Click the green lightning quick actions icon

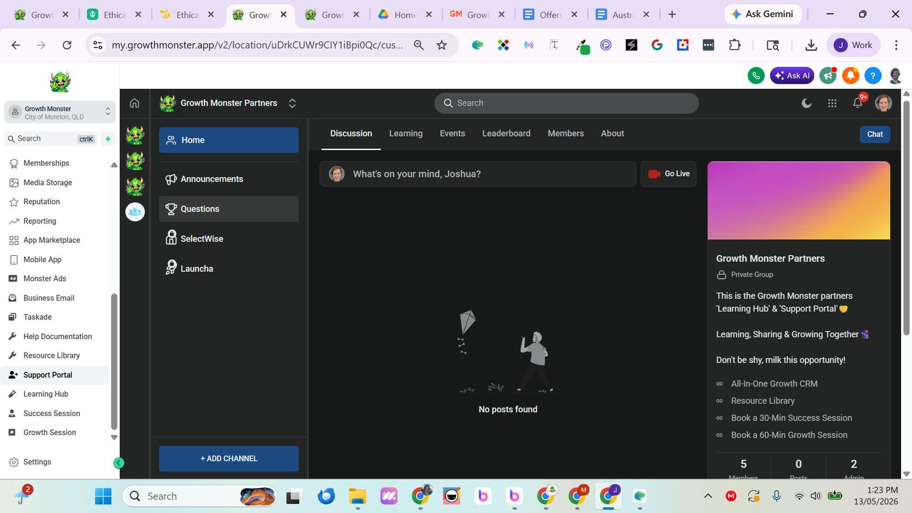click(x=108, y=139)
